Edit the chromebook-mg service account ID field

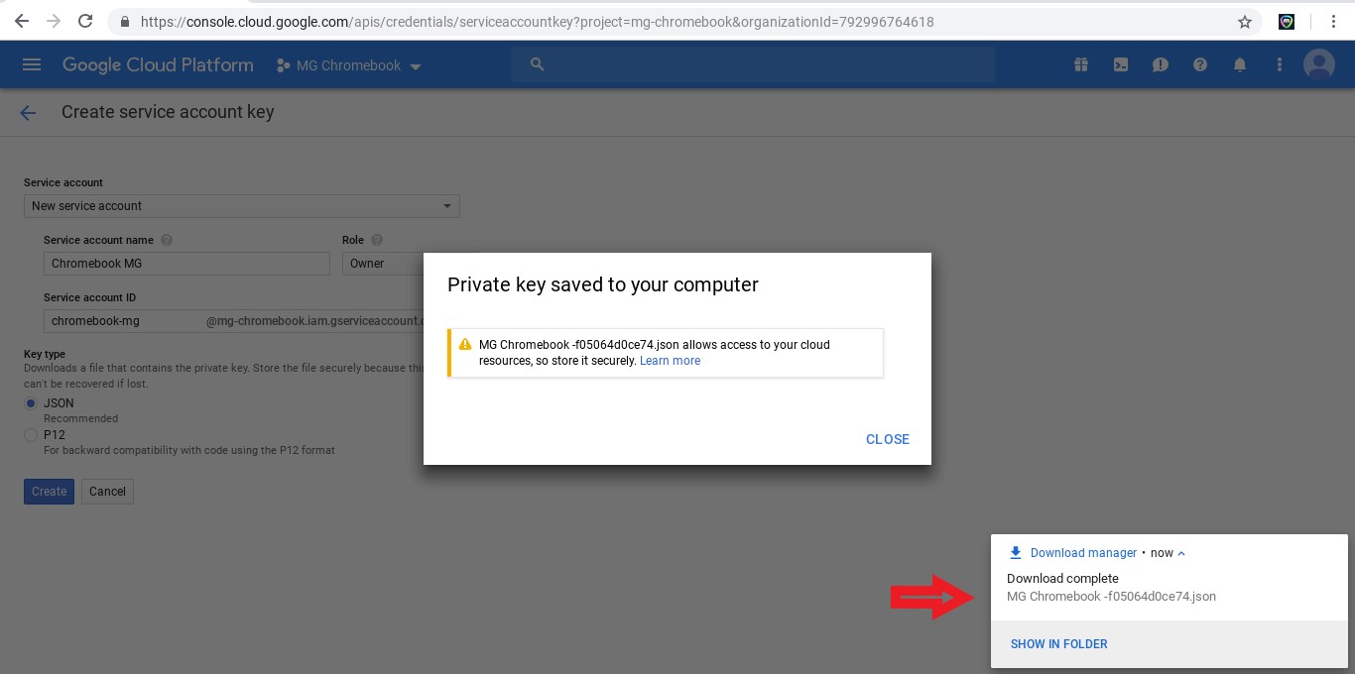(x=234, y=321)
